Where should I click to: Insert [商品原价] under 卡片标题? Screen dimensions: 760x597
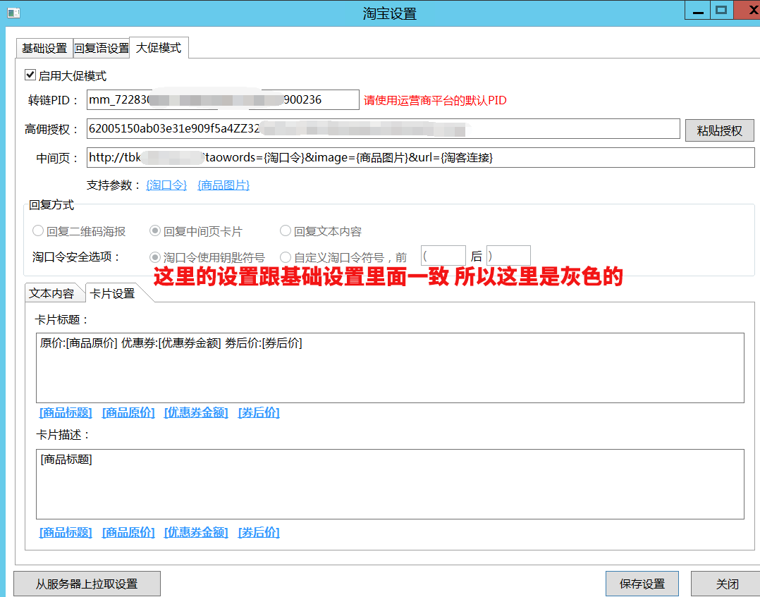128,413
